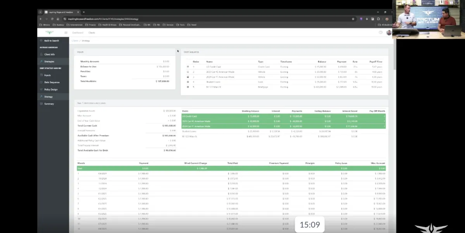Toggle the hamburger menu icon
Viewport: 465px width, 233px height.
pos(66,33)
